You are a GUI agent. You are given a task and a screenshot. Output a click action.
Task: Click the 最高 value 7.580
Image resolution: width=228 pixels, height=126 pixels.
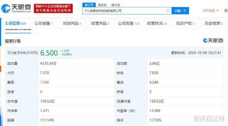click(45, 82)
